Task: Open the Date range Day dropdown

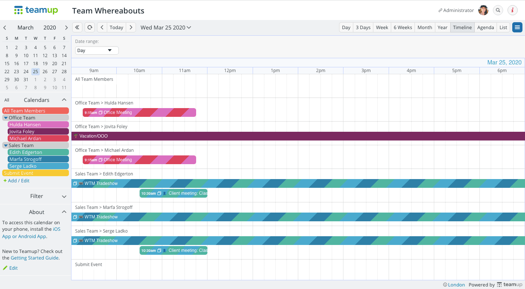Action: point(97,51)
